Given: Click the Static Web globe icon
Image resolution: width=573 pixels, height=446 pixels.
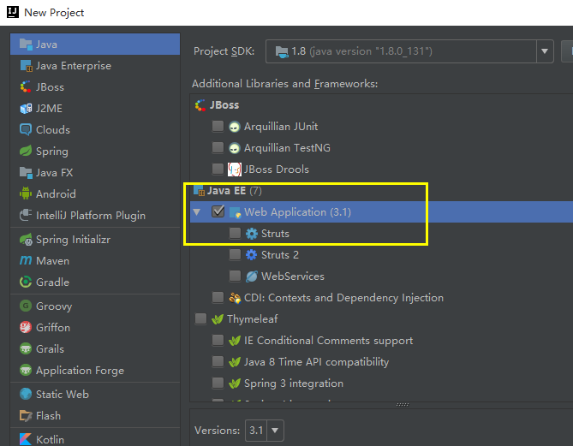Looking at the screenshot, I should click(x=26, y=394).
